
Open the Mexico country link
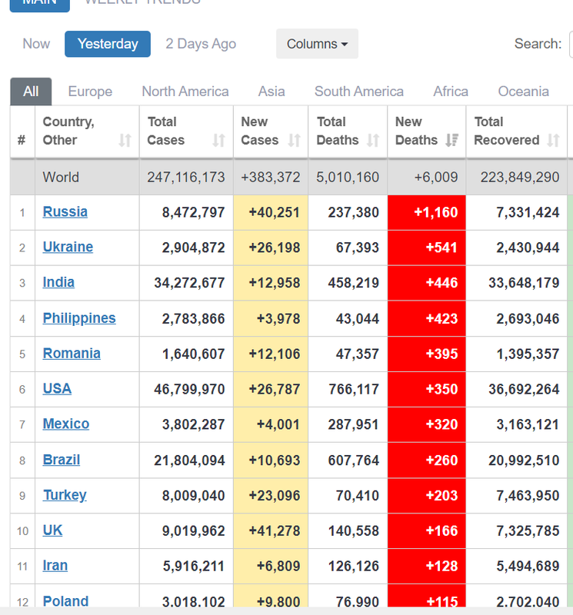coord(66,424)
